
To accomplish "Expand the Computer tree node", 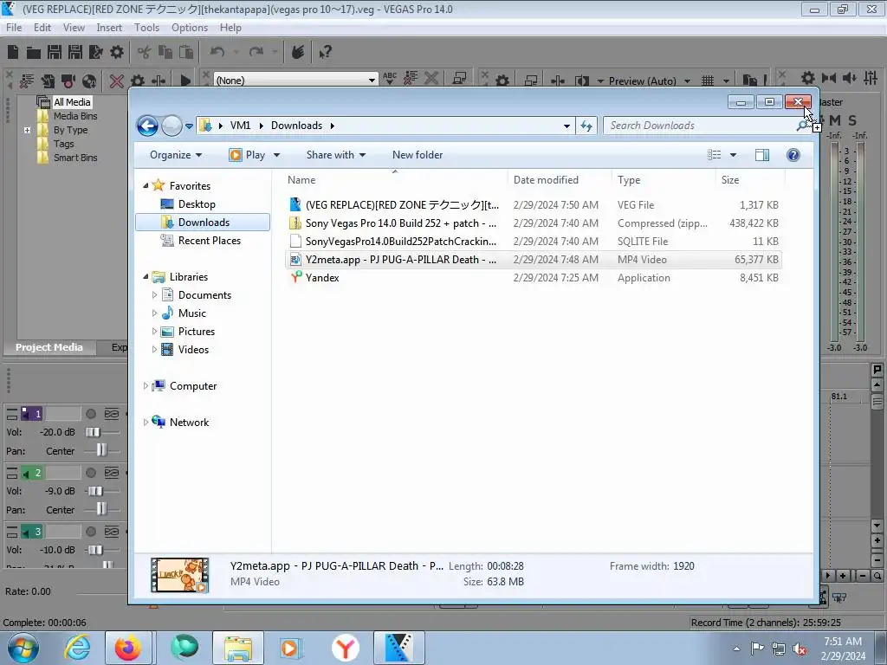I will [x=146, y=385].
